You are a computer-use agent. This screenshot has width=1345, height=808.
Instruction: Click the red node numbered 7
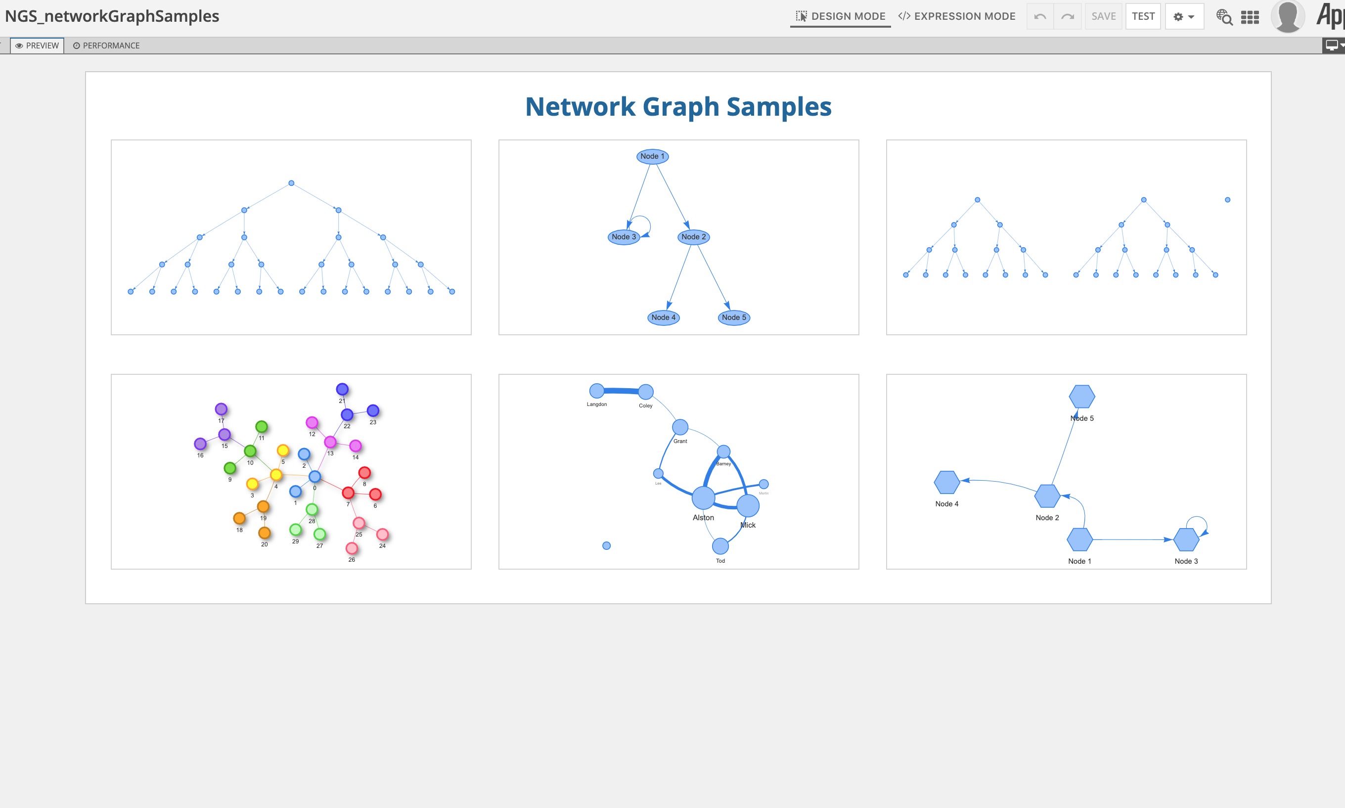pyautogui.click(x=348, y=493)
